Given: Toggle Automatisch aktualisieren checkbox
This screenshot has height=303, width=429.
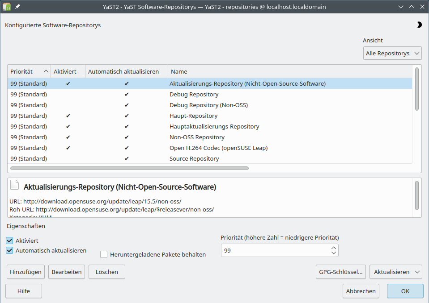Looking at the screenshot, I should (x=9, y=250).
